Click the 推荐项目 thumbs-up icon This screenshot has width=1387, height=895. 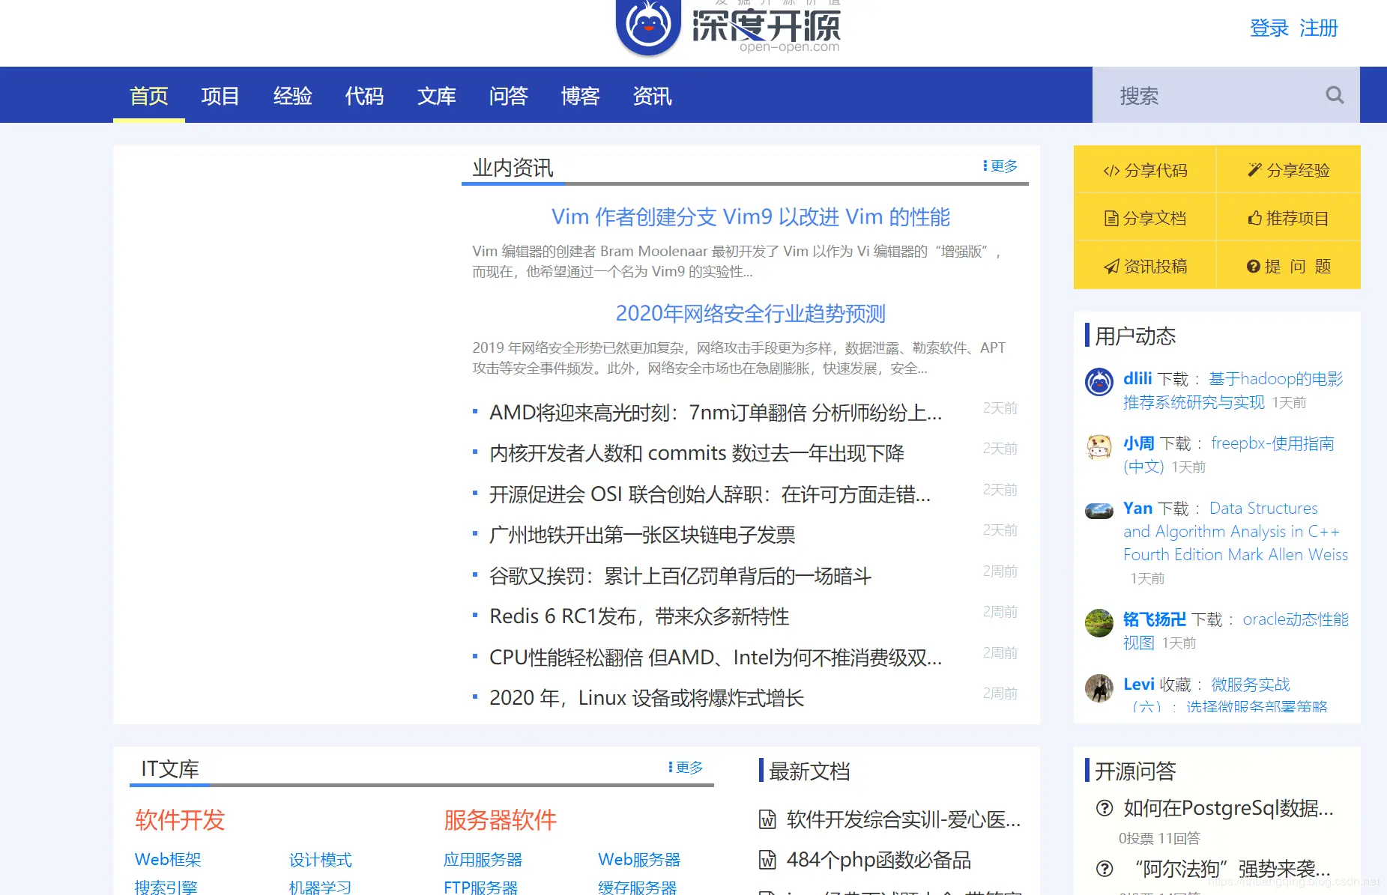tap(1255, 218)
